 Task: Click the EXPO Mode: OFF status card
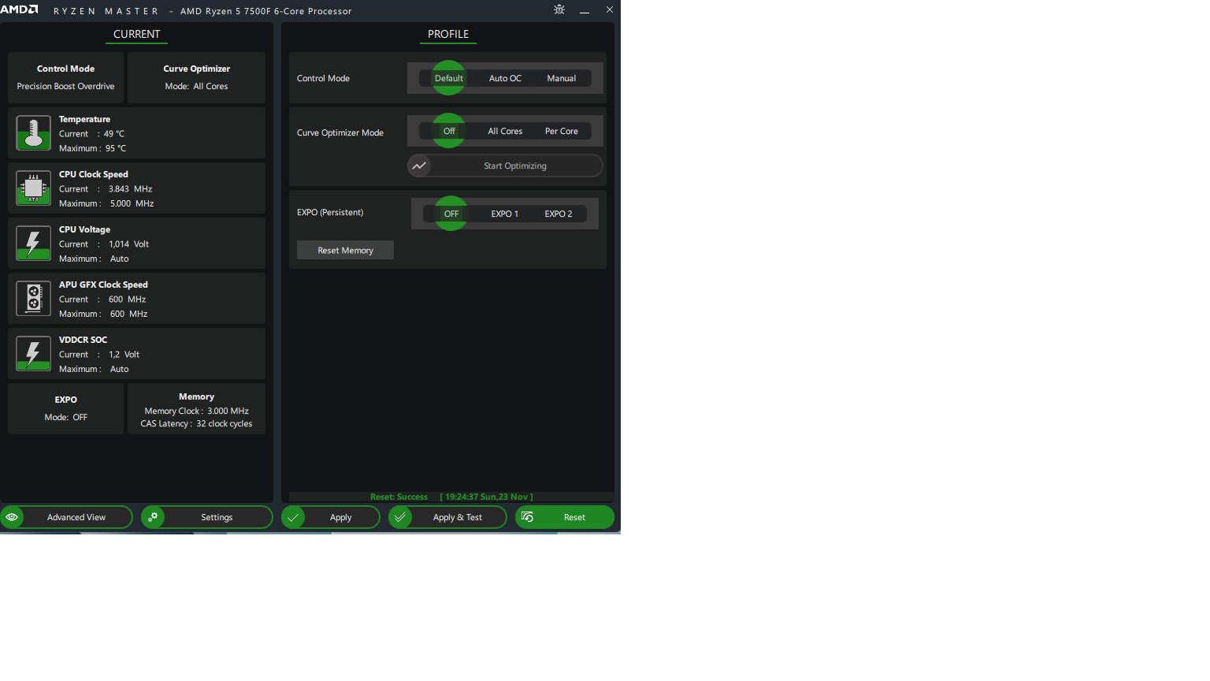65,408
